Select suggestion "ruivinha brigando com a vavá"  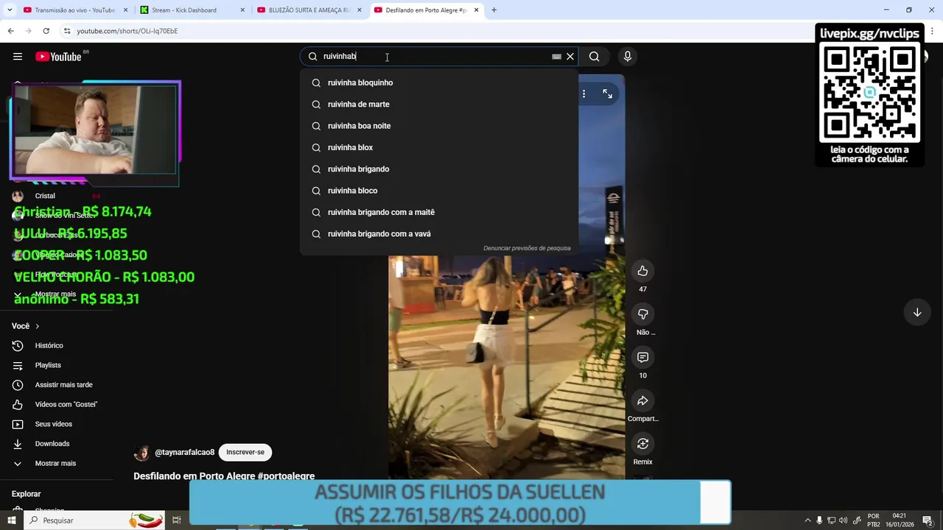pos(439,234)
